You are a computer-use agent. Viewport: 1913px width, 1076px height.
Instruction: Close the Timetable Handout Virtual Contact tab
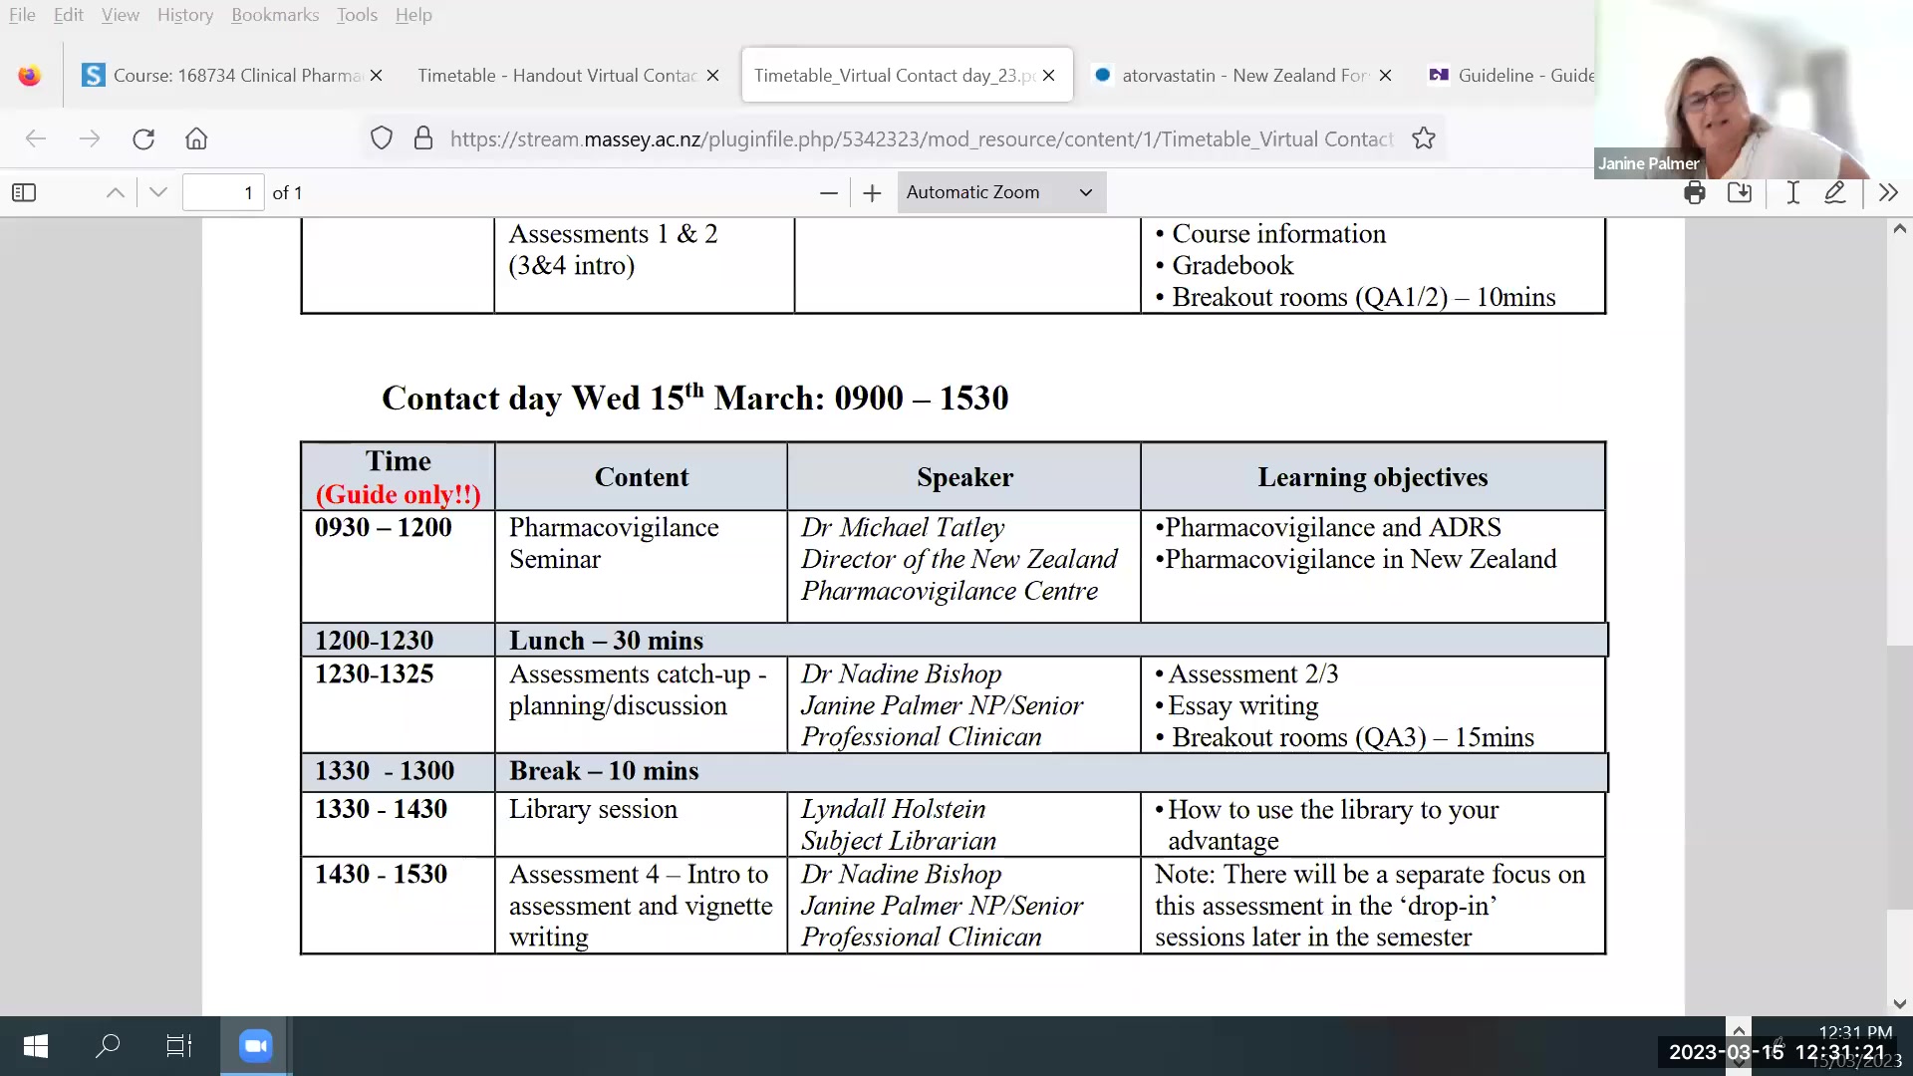coord(712,75)
